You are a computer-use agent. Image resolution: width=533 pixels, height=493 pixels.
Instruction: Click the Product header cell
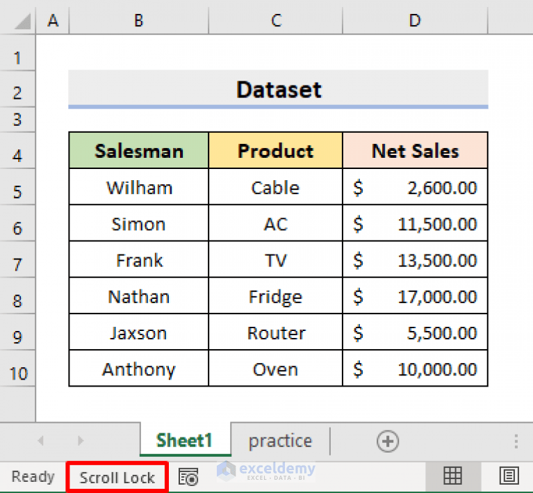point(276,150)
